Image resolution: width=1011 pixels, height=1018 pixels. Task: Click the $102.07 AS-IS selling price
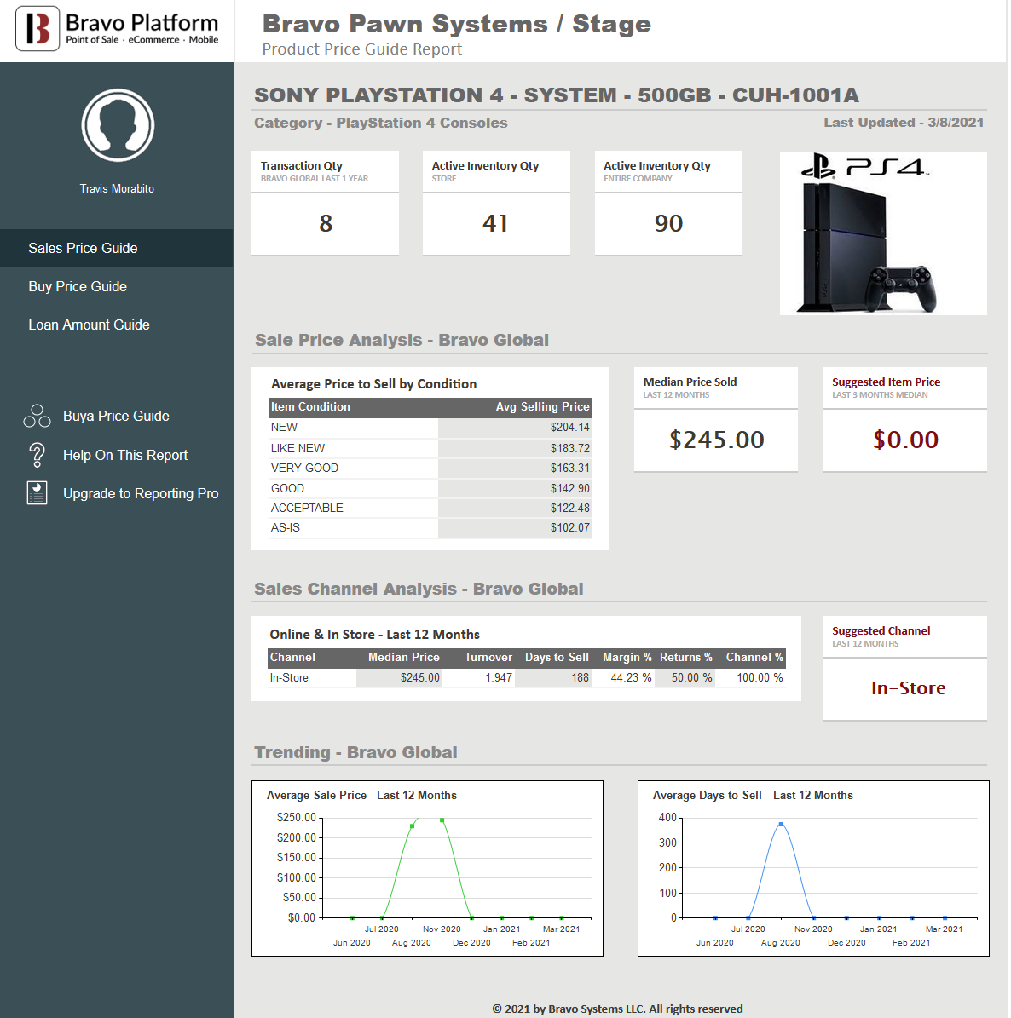click(x=569, y=528)
